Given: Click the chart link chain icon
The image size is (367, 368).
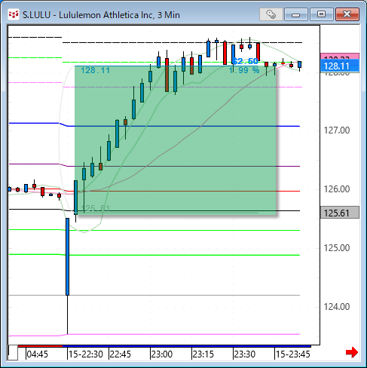Looking at the screenshot, I should [271, 14].
